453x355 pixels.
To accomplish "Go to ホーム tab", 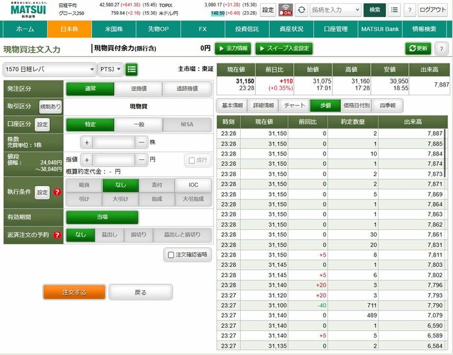I will pos(25,29).
